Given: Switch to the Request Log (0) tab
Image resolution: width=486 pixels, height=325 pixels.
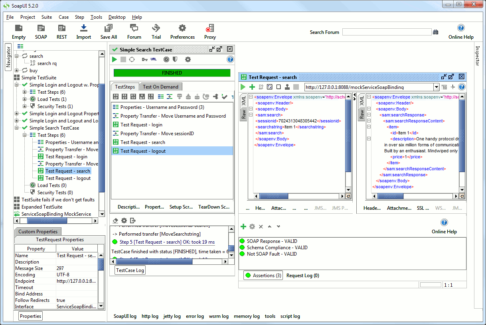Looking at the screenshot, I should 302,276.
